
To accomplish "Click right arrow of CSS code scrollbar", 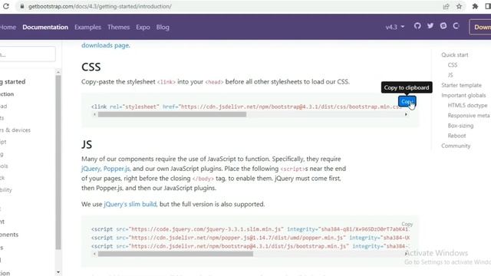I will (406, 114).
